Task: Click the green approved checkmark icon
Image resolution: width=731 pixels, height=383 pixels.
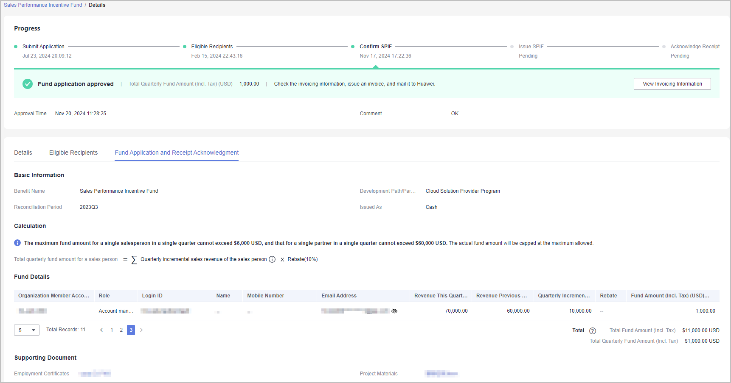Action: tap(28, 84)
